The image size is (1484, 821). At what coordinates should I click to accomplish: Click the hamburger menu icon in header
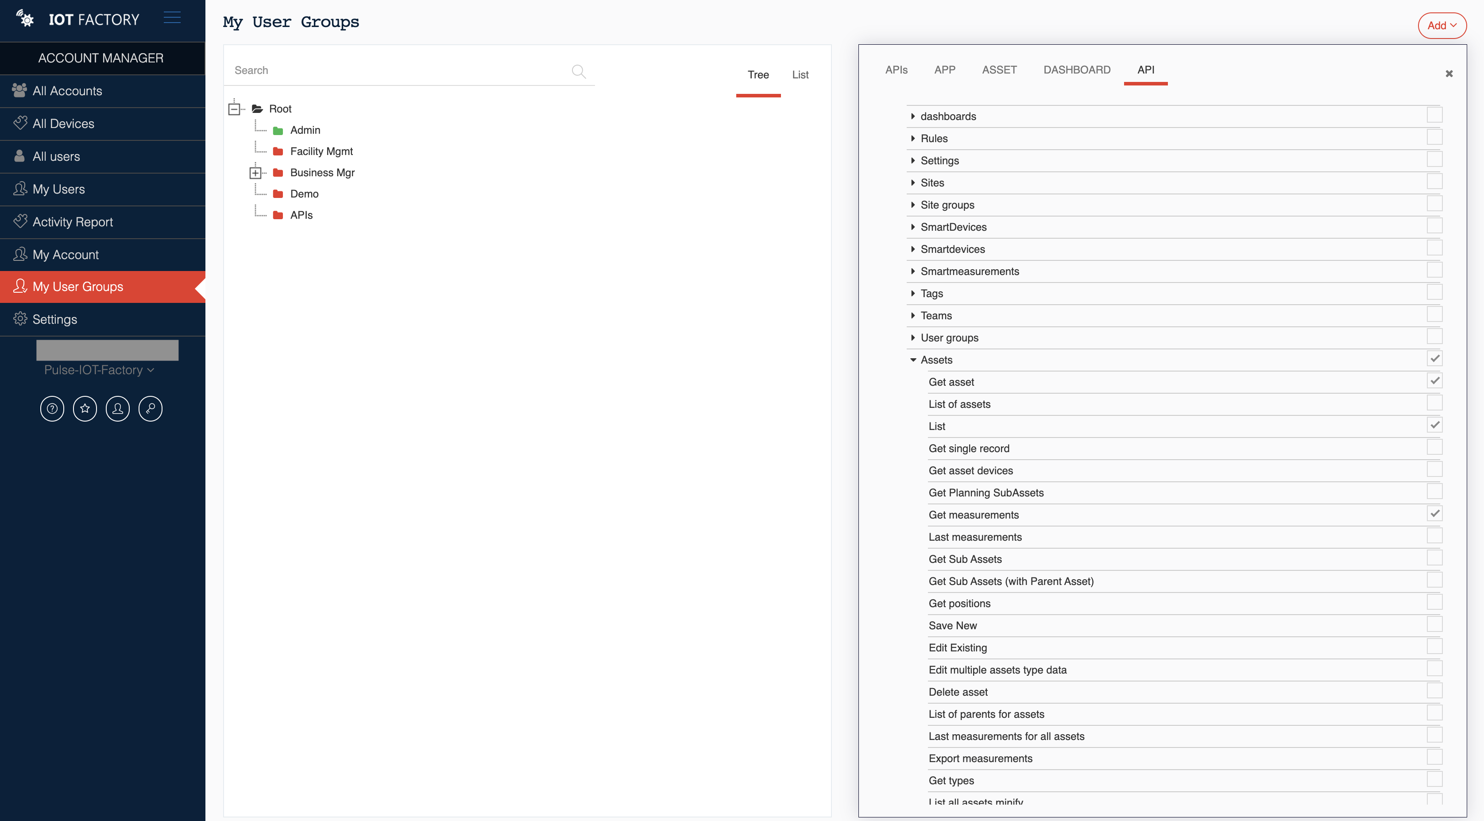pyautogui.click(x=172, y=18)
